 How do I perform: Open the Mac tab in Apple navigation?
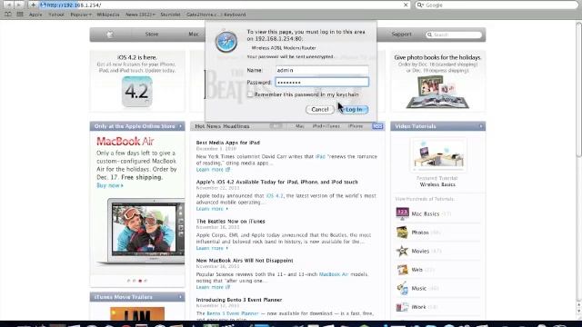pos(194,35)
